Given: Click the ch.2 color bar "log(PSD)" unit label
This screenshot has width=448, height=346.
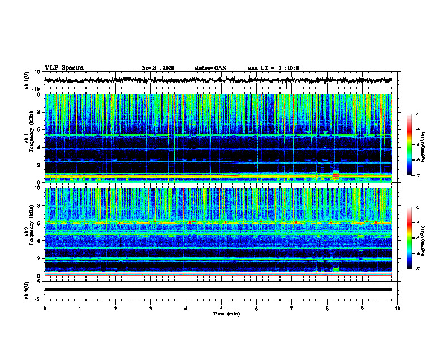Looking at the screenshot, I should (424, 240).
